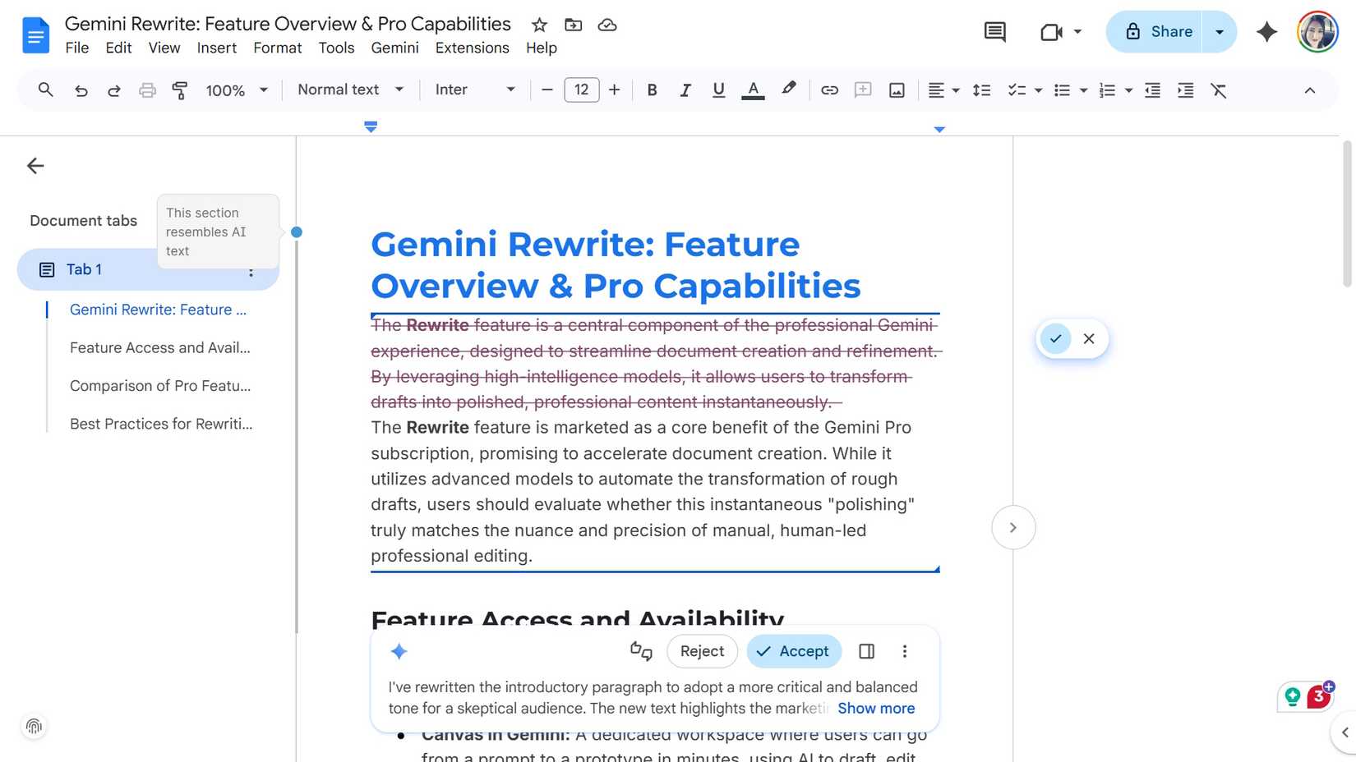This screenshot has width=1356, height=762.
Task: Open comment history icon
Action: [994, 32]
